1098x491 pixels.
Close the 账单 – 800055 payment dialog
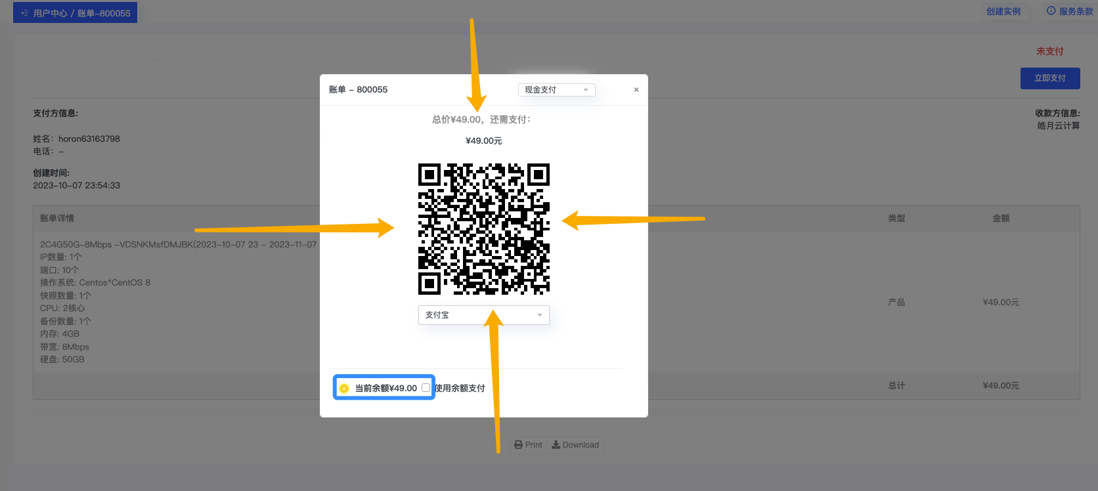click(x=636, y=90)
